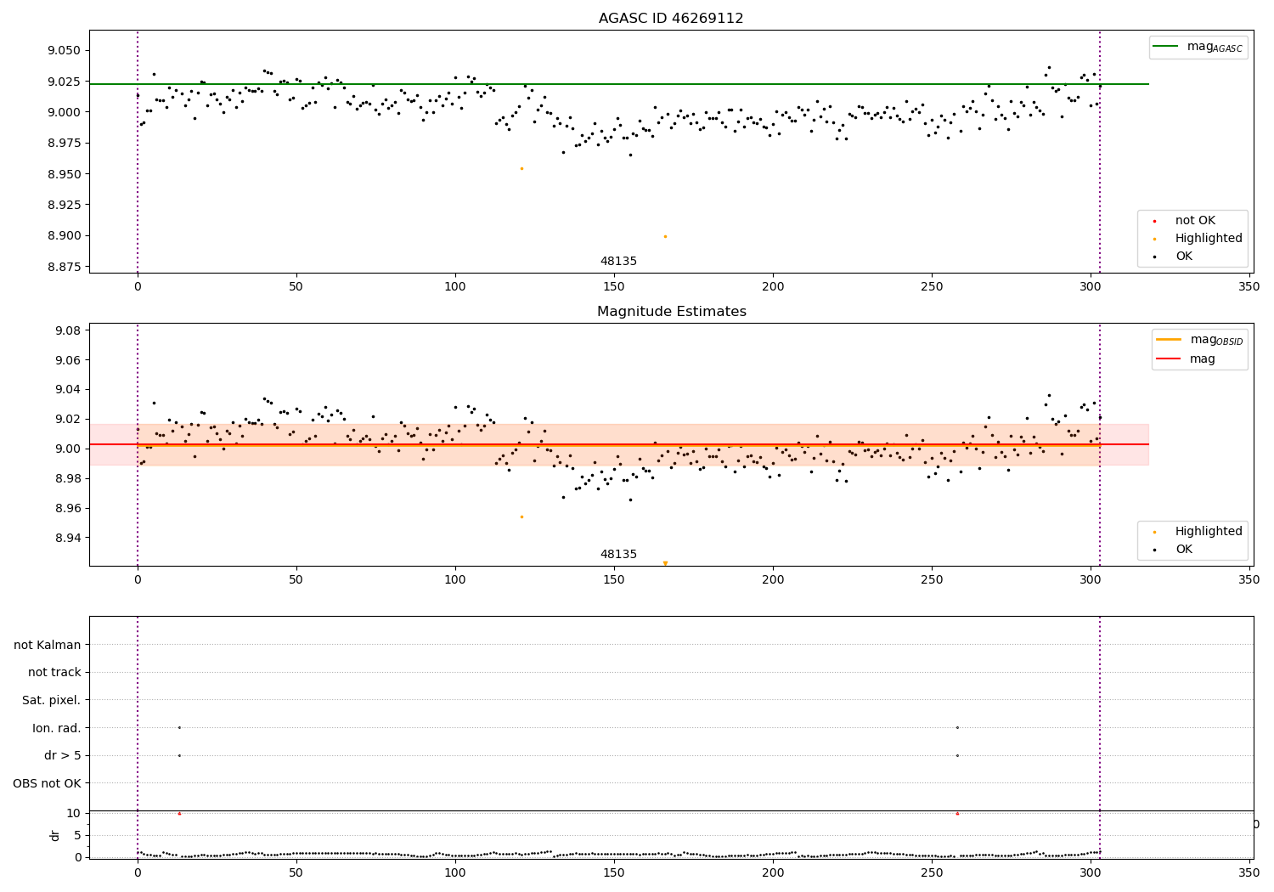This screenshot has height=892, width=1274.
Task: Click the orange highlighted point near 8.900 in top plot
Action: [665, 236]
